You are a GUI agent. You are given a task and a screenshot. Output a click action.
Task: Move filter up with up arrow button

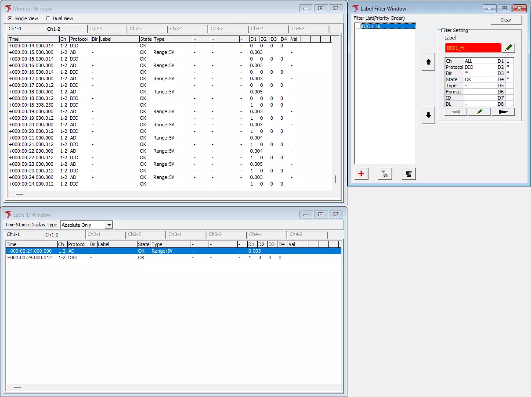[428, 62]
